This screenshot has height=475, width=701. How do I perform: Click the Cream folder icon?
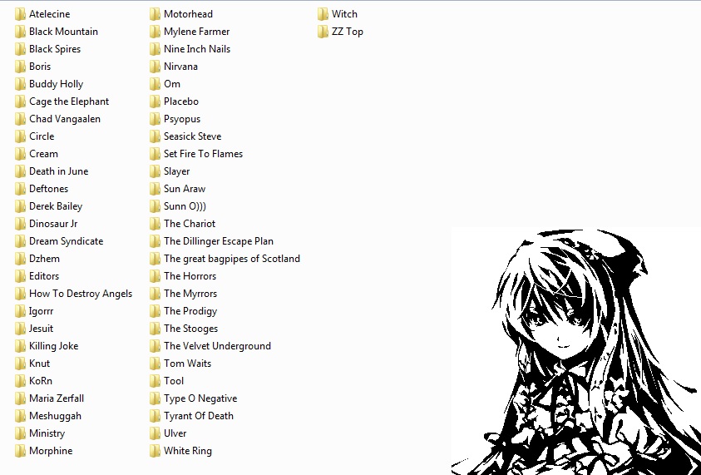[x=20, y=154]
